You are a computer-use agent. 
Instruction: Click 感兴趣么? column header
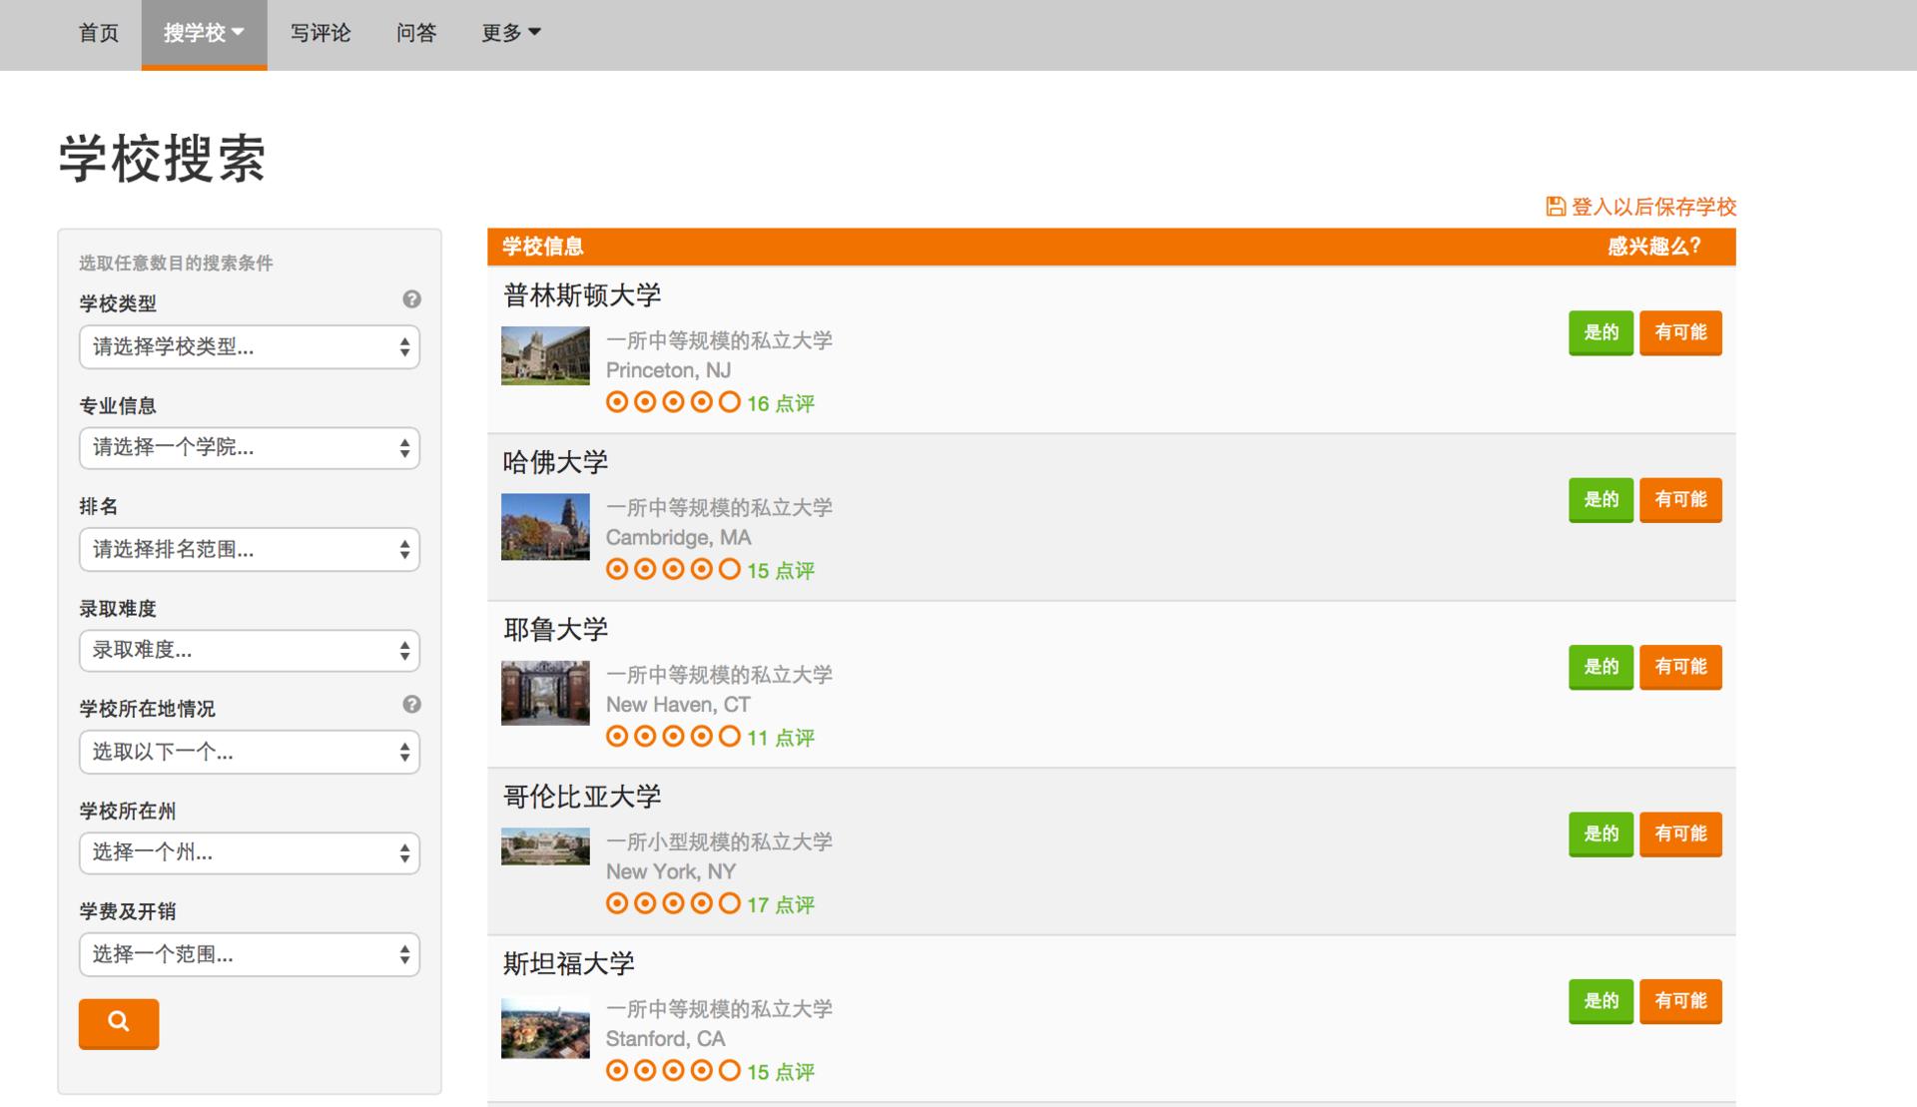1653,247
